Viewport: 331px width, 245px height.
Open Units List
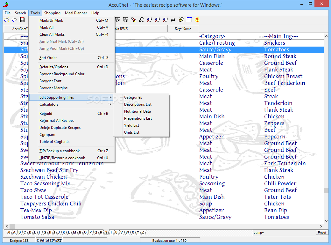point(141,132)
